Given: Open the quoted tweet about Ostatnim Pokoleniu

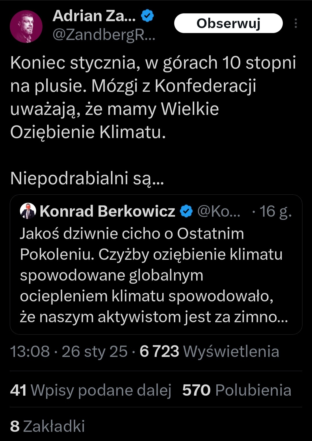Looking at the screenshot, I should tap(153, 275).
